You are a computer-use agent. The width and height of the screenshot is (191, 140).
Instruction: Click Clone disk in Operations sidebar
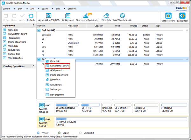coord(13,30)
